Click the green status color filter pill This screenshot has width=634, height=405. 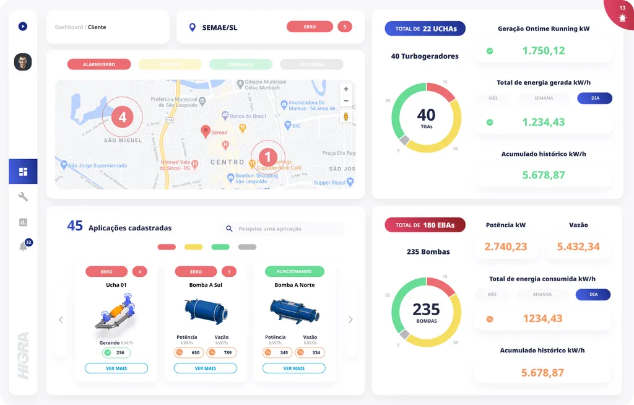click(x=220, y=247)
